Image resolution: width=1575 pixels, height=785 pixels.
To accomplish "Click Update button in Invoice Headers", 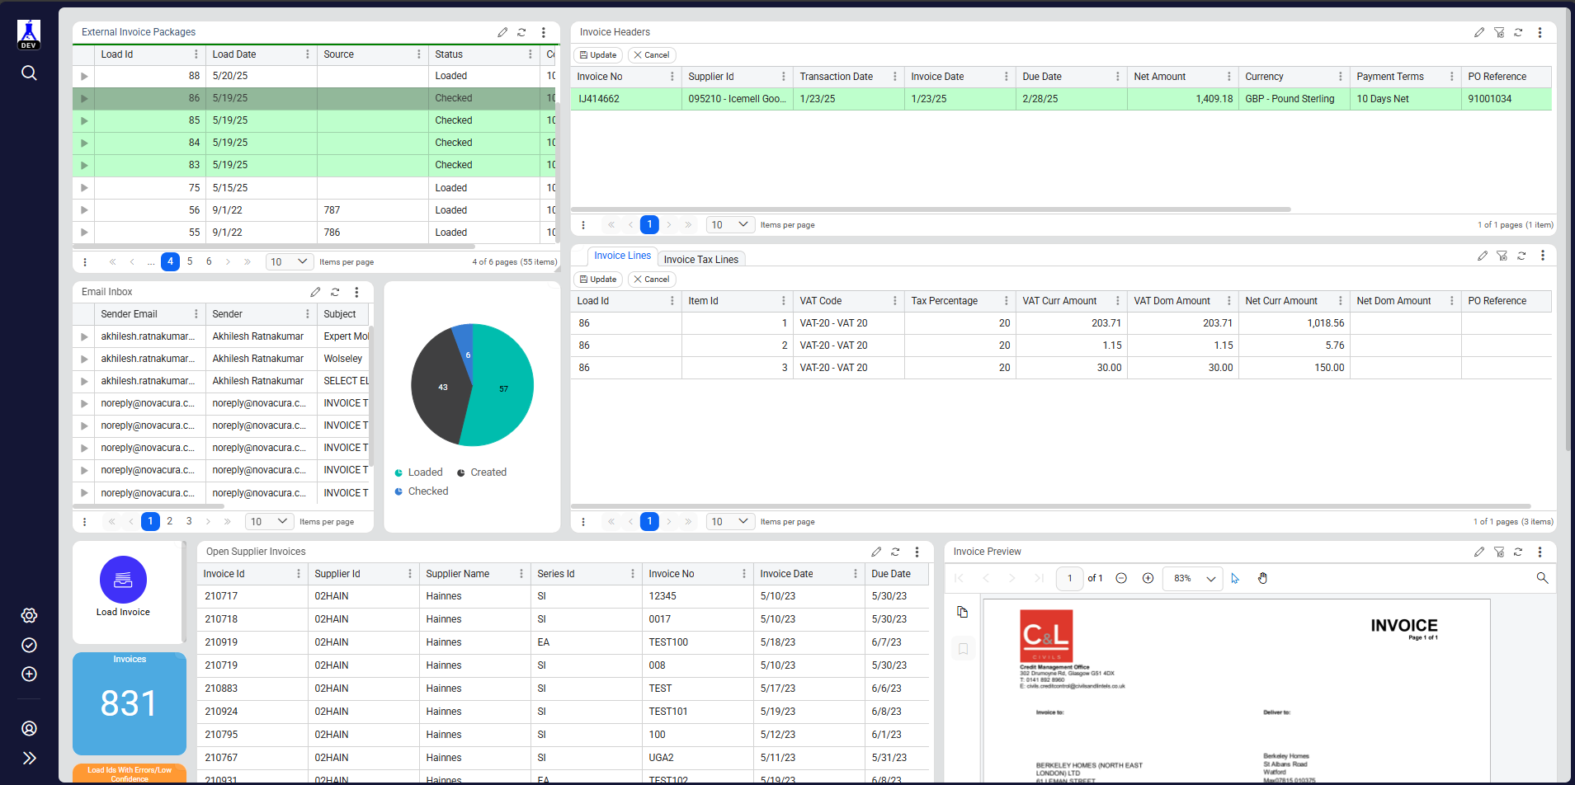I will [x=598, y=55].
